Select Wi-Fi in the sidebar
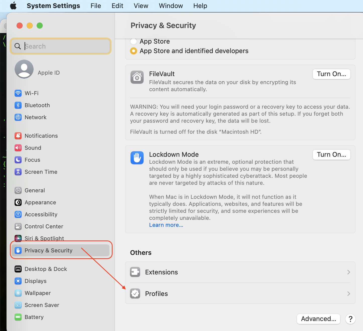The image size is (363, 331). [32, 93]
